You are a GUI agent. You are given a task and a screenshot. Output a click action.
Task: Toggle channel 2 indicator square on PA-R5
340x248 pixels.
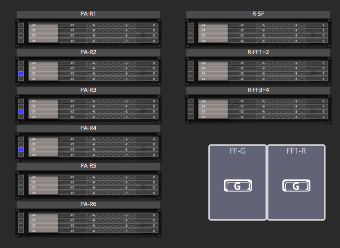21,182
